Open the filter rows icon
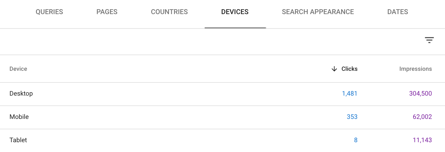The width and height of the screenshot is (445, 152). (x=429, y=40)
